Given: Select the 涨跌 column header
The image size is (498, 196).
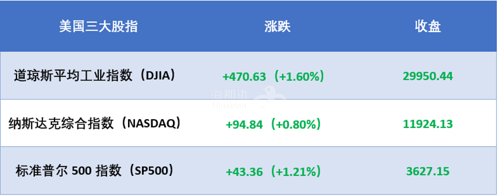Looking at the screenshot, I should pyautogui.click(x=277, y=26).
